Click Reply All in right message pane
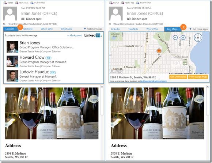Viewport: 212px width, 163px height. 128,3
